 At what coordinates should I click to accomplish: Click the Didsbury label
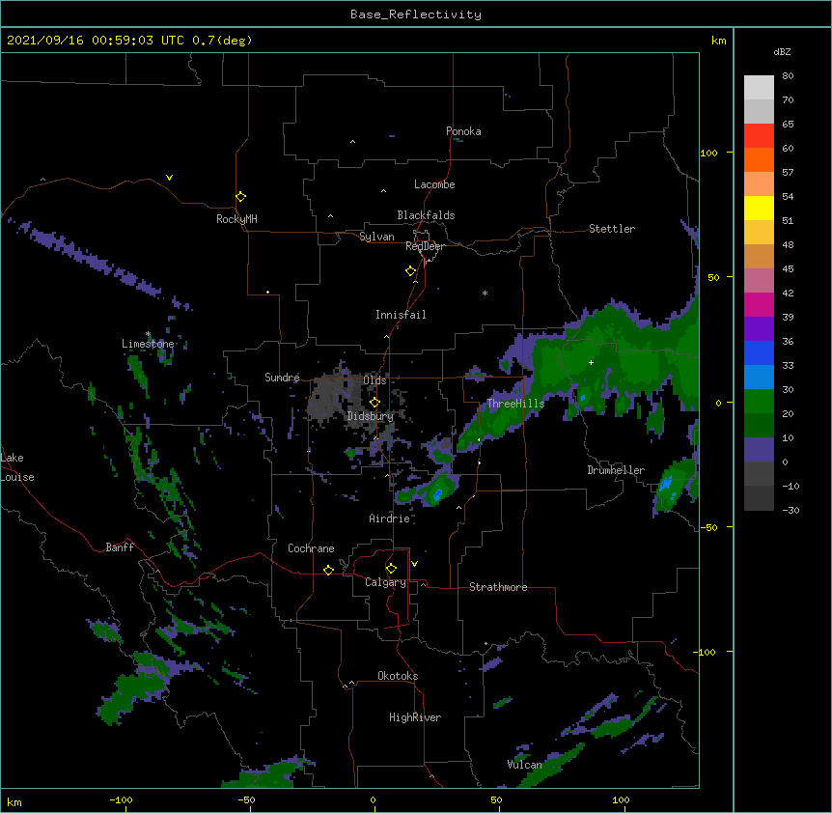(371, 416)
